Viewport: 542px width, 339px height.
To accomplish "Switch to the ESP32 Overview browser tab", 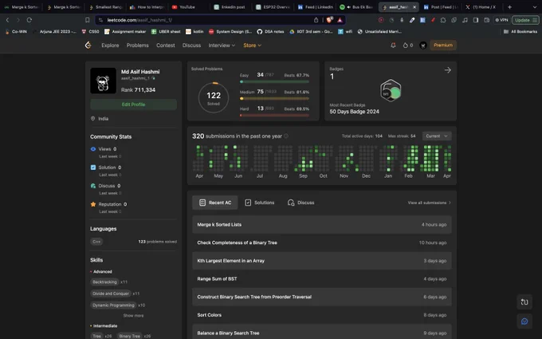I will point(273,7).
